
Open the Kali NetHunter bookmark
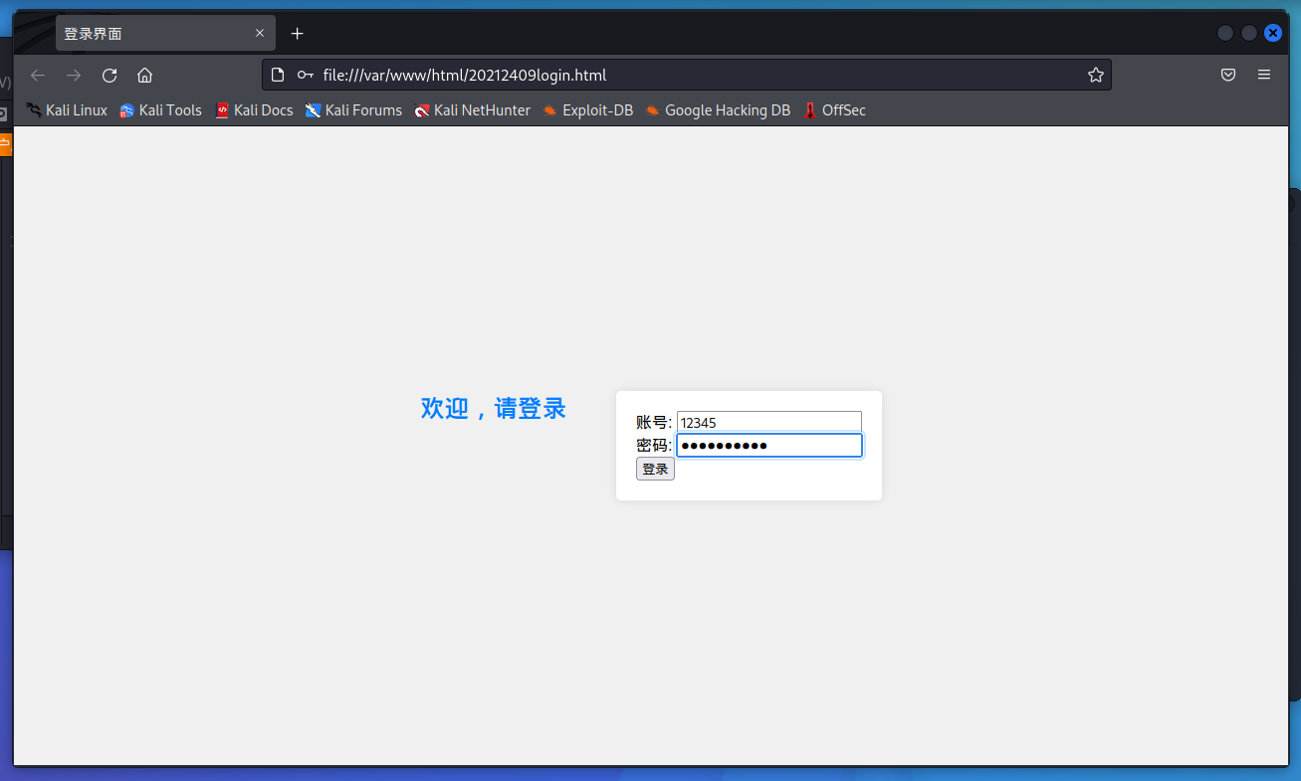pos(473,110)
